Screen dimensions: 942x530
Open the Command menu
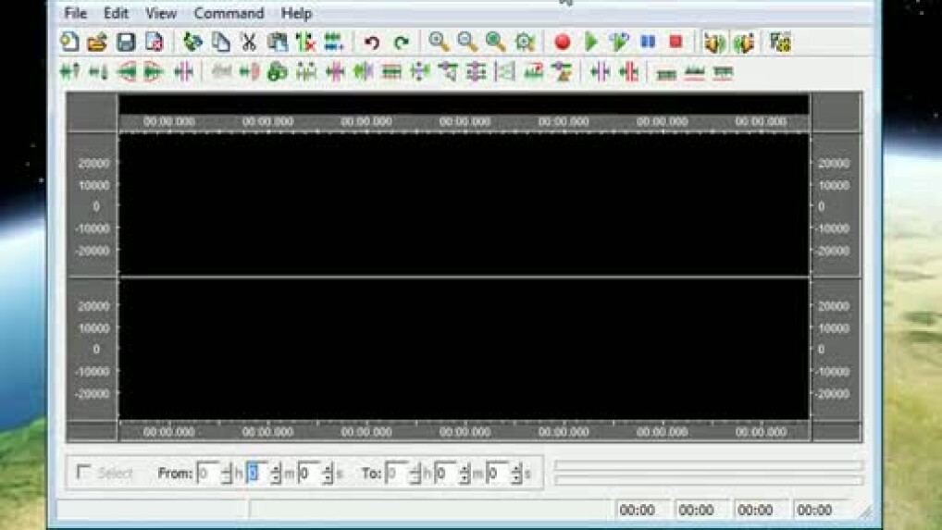tap(229, 13)
